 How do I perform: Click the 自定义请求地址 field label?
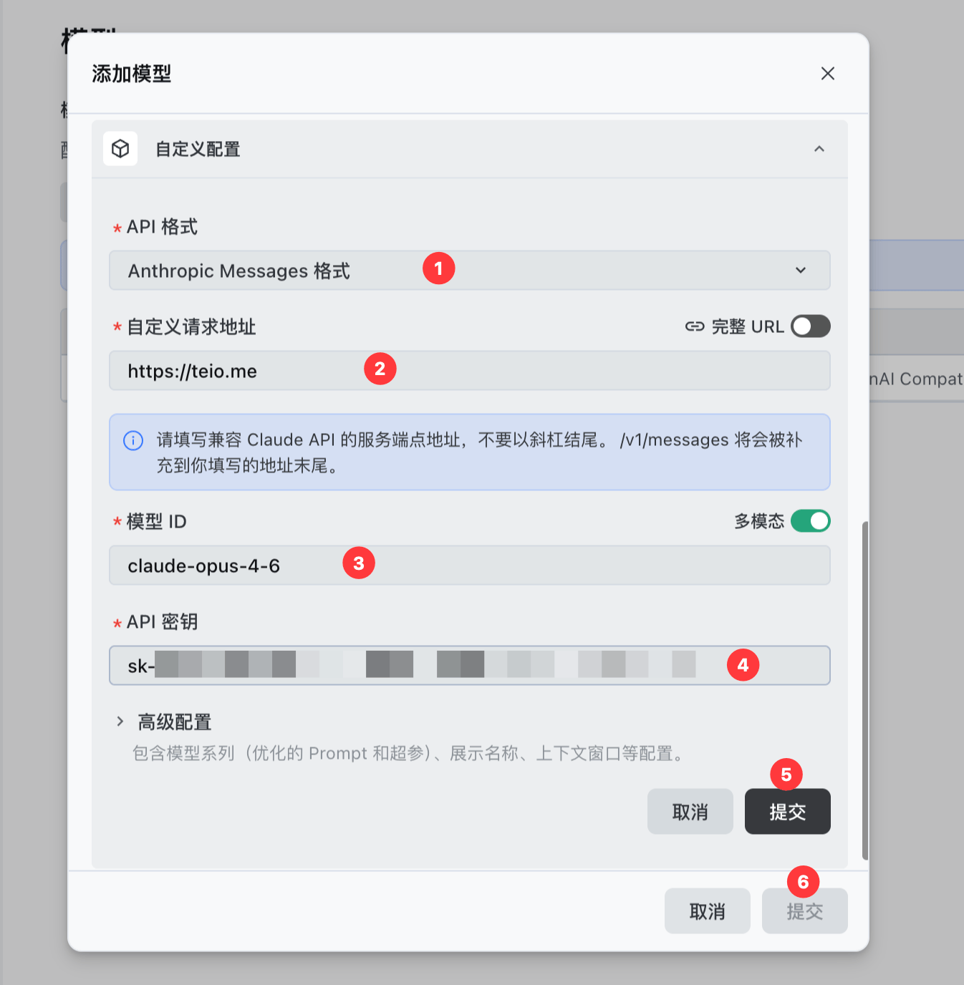pos(191,327)
